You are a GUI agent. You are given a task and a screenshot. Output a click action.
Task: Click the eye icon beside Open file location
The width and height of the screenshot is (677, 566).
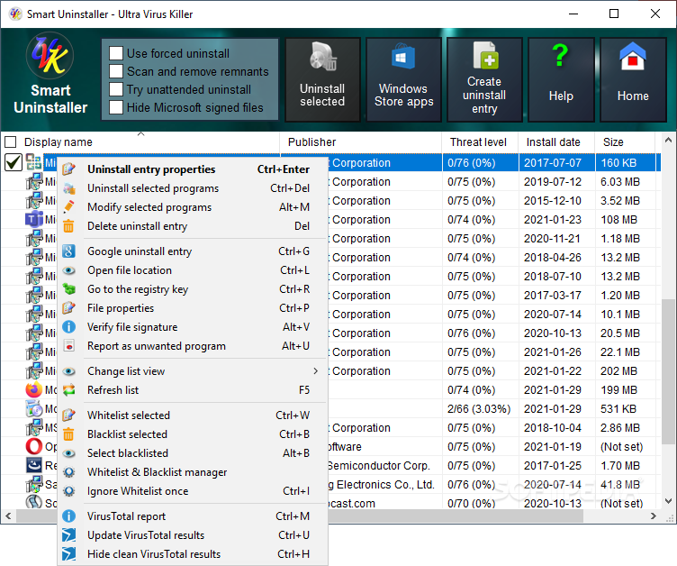point(69,270)
